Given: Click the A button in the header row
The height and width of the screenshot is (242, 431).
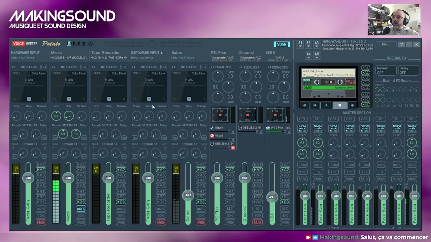Looking at the screenshot, I should click(90, 44).
